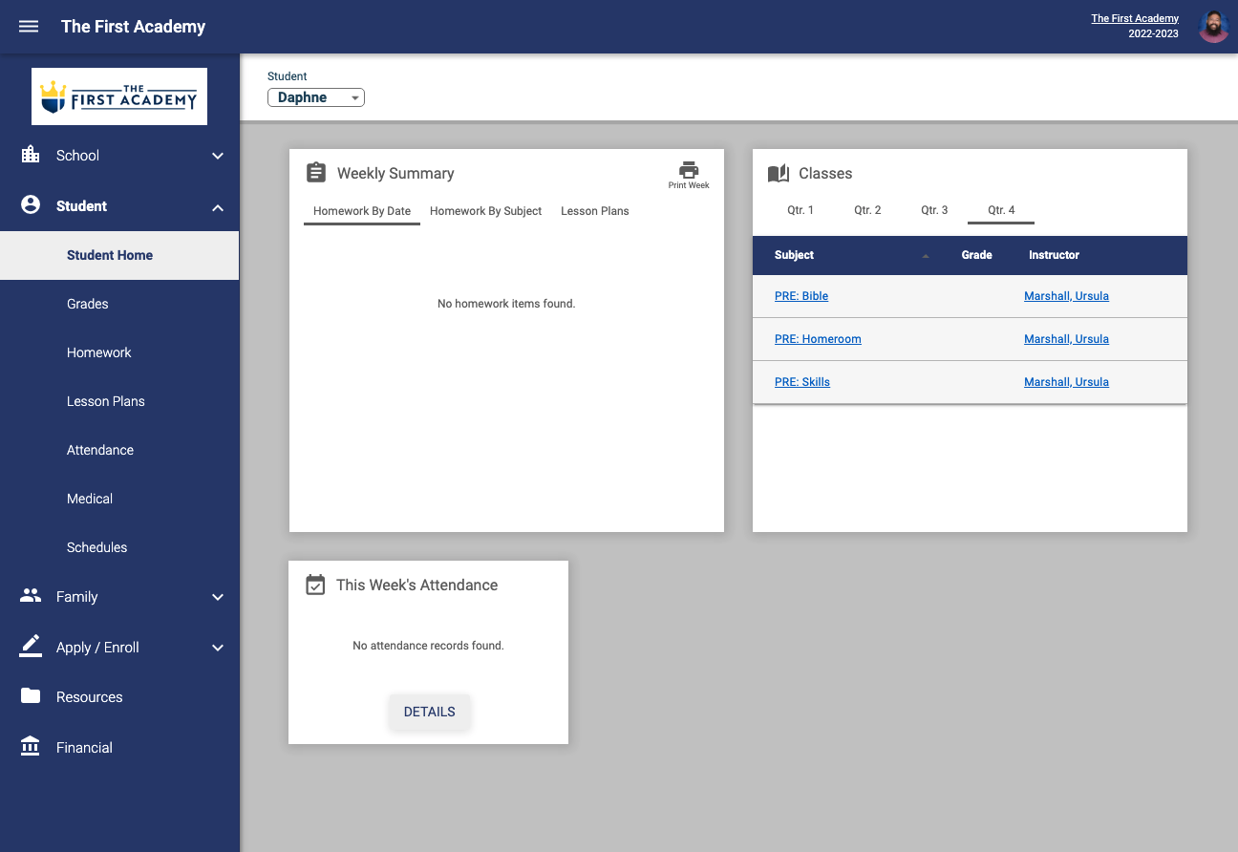This screenshot has width=1238, height=852.
Task: Open the PRE: Skills class link
Action: [802, 382]
